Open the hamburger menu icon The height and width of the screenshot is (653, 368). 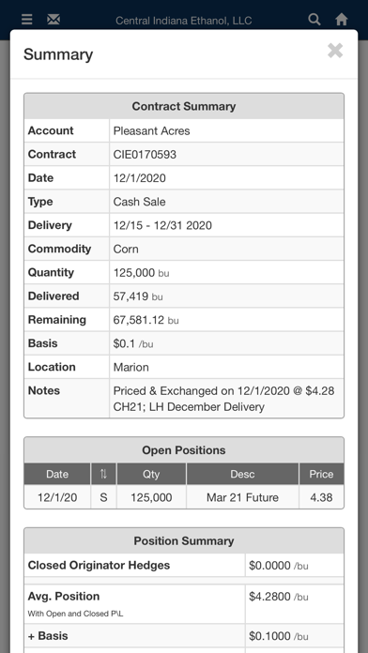click(x=26, y=19)
